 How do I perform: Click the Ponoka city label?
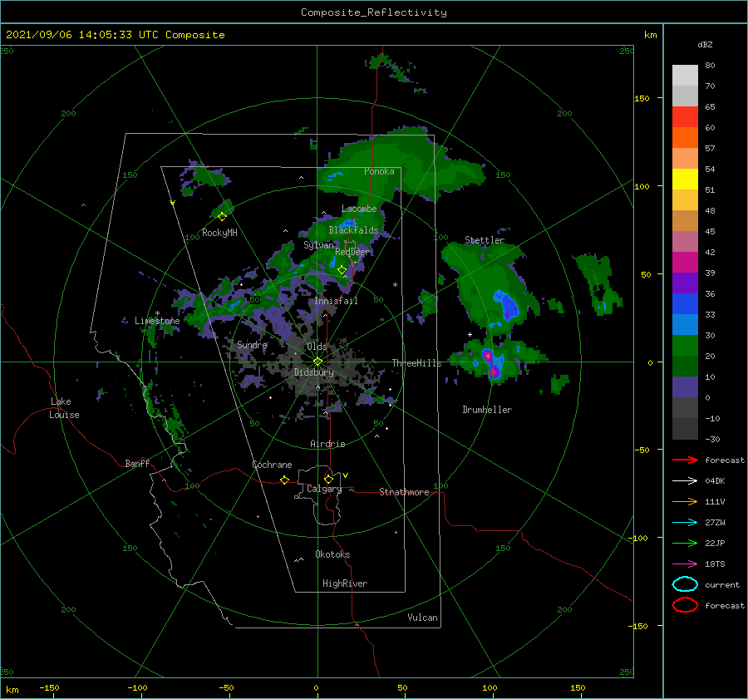point(379,171)
